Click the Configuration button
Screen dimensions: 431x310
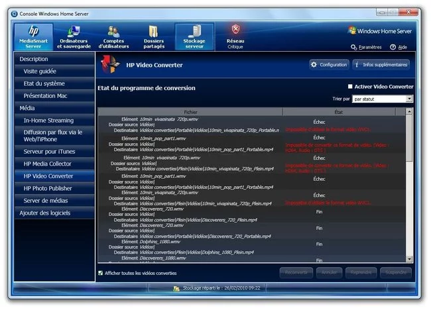pos(330,65)
